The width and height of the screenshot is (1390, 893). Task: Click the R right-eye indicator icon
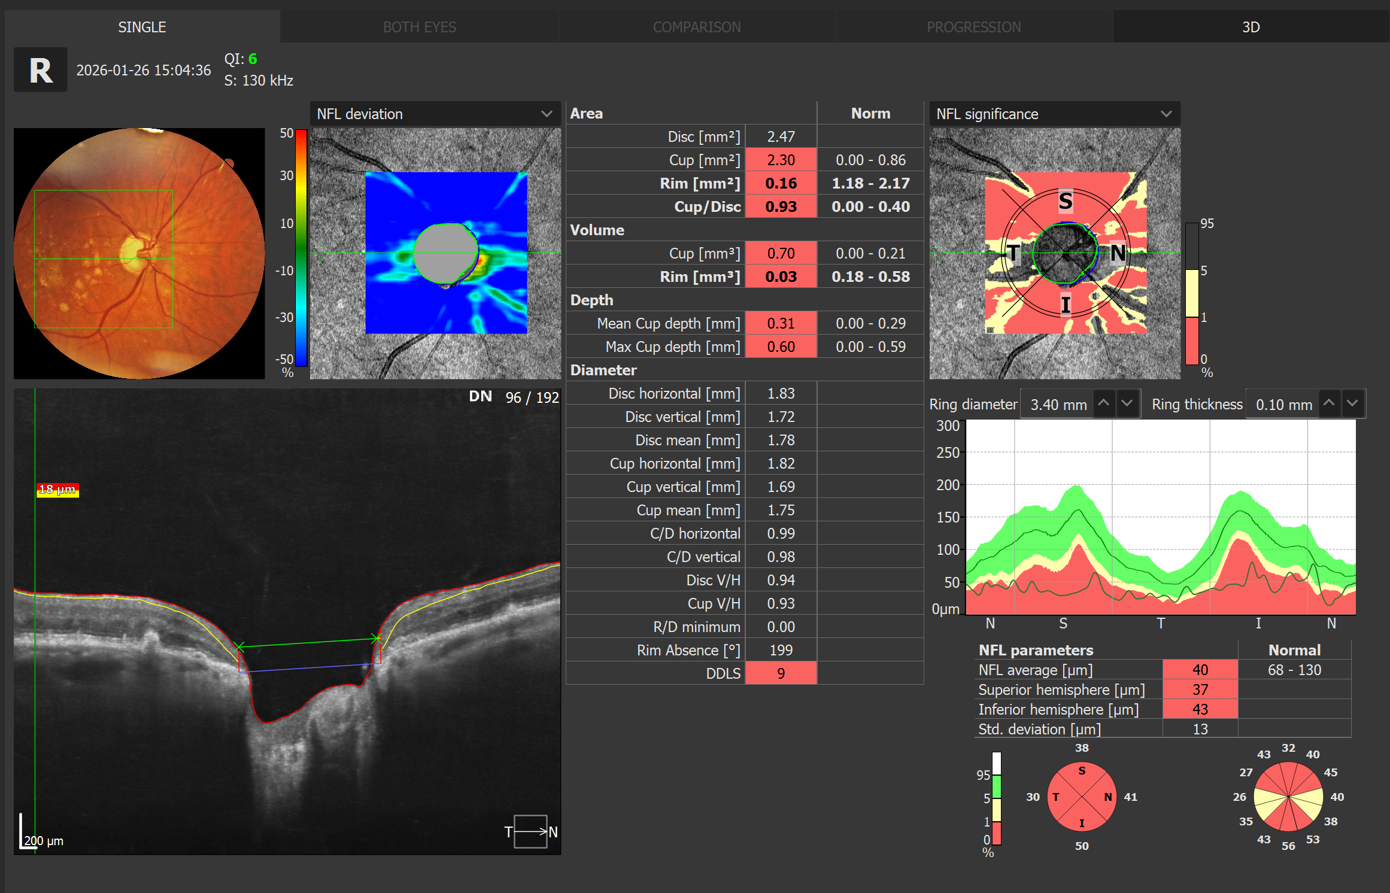41,70
